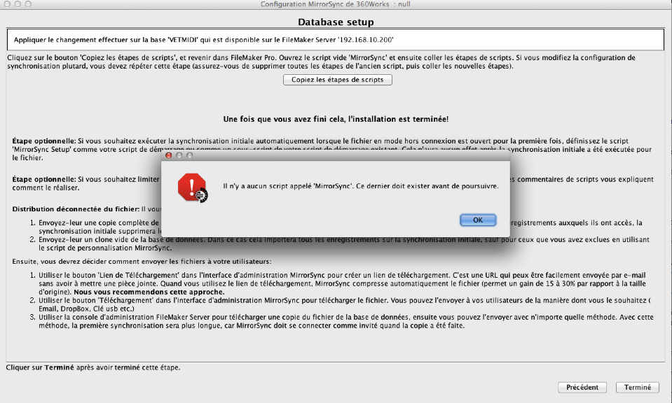Click first 'Étape optionnelle' paragraph about synchronisation initiale
This screenshot has width=672, height=403.
click(331, 149)
